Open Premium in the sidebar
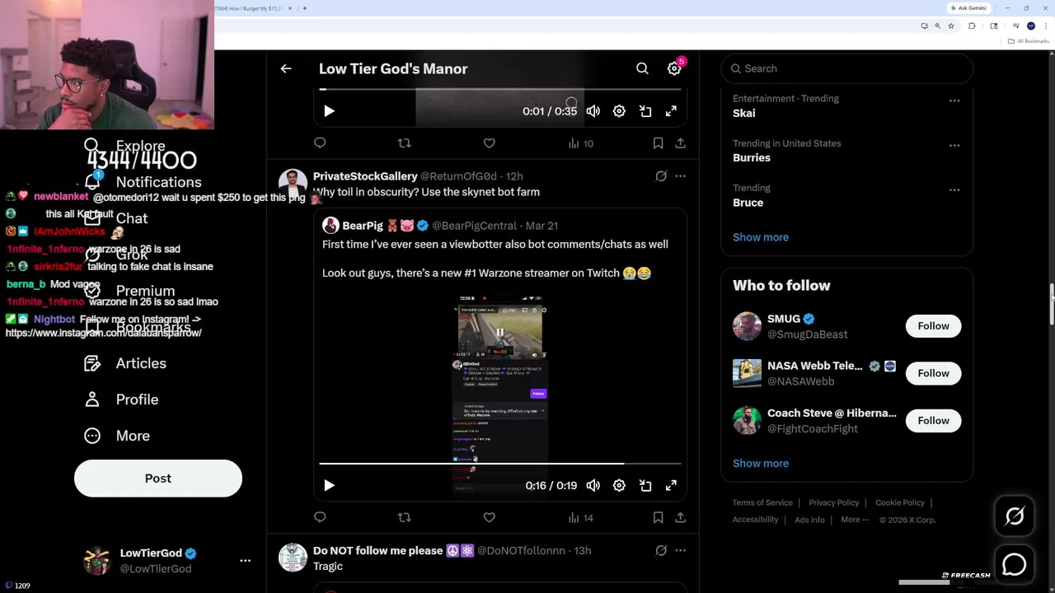The width and height of the screenshot is (1055, 593). [x=129, y=291]
